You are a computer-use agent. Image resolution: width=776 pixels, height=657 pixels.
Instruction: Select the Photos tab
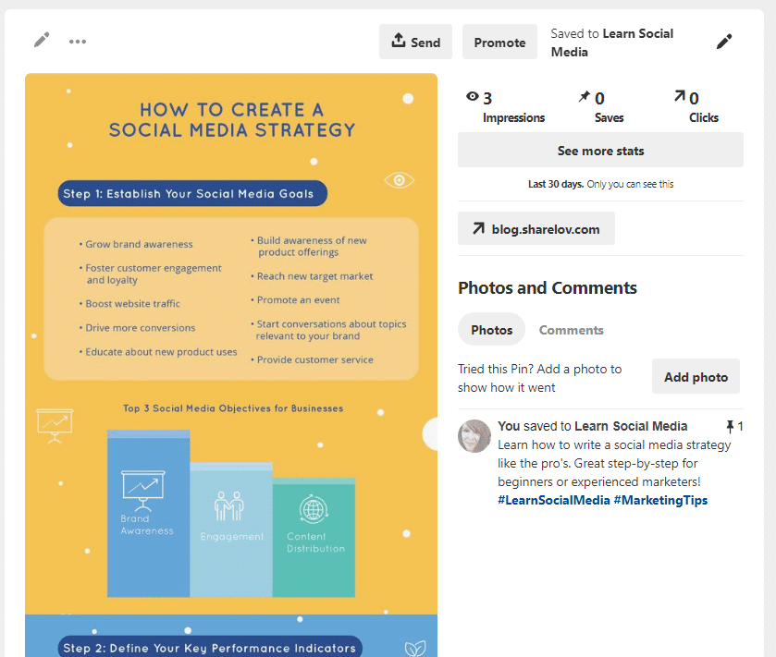[491, 329]
